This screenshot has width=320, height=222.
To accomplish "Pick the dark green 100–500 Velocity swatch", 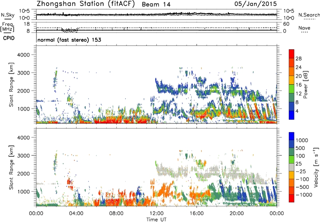I will (x=292, y=152).
